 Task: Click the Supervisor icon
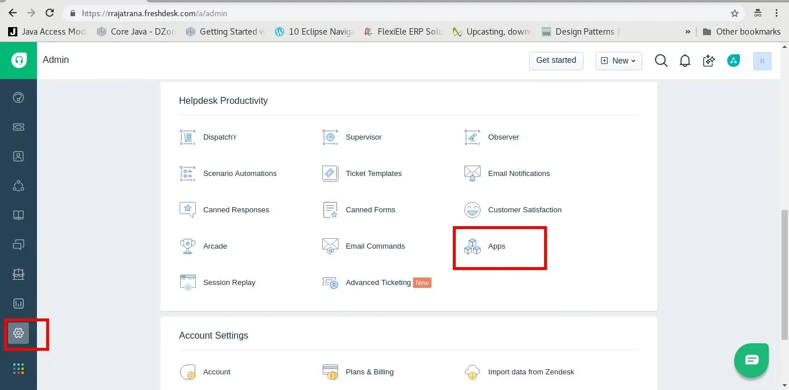pyautogui.click(x=330, y=137)
